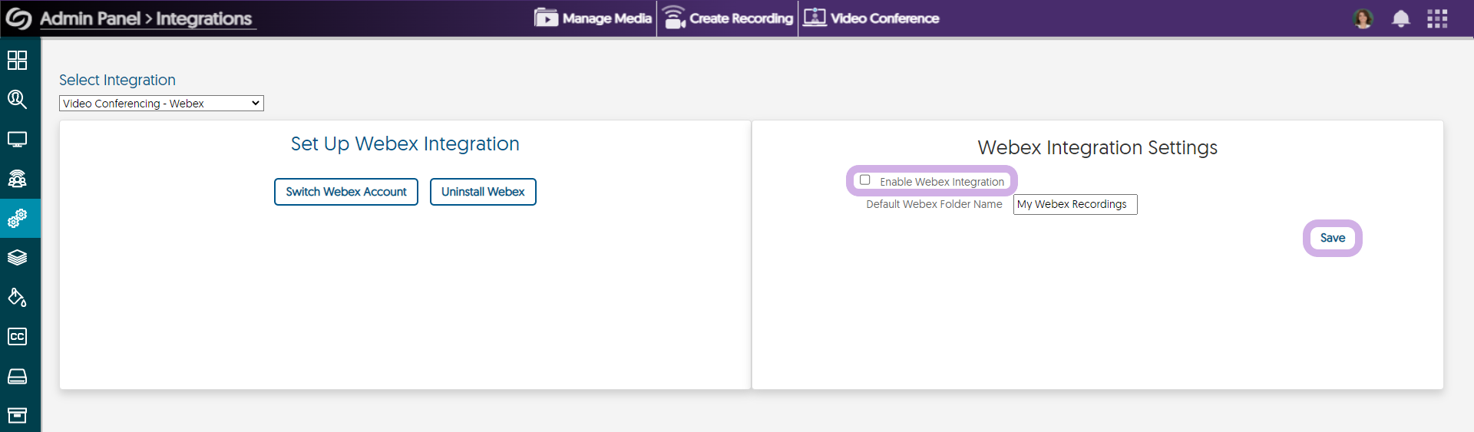Open the apps grid menu icon
Viewport: 1474px width, 432px height.
point(1437,18)
